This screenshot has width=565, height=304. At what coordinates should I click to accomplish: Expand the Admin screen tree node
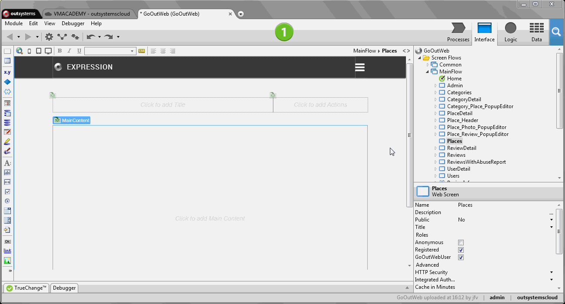point(435,86)
